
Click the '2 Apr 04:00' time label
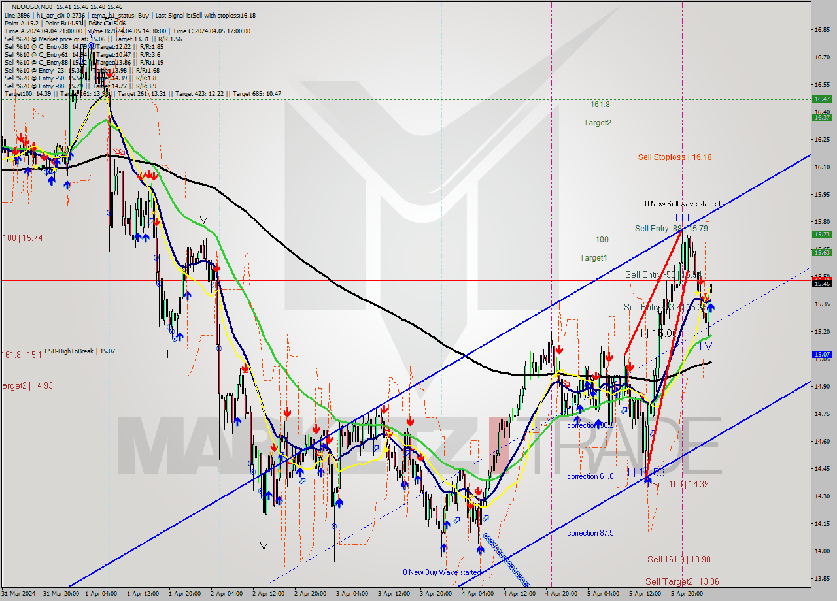(x=226, y=594)
